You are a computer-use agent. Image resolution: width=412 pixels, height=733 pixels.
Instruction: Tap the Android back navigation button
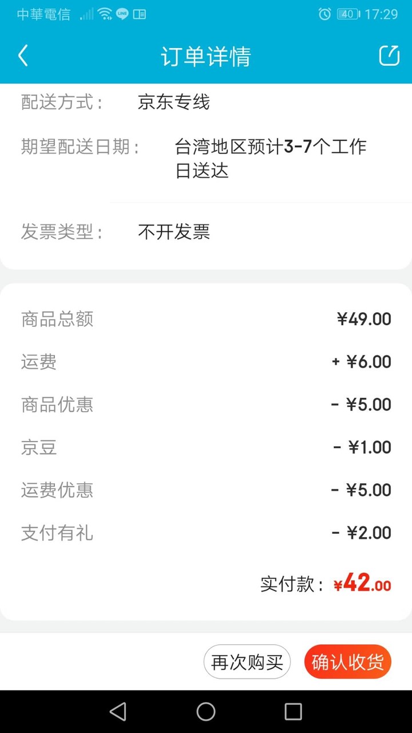(118, 711)
